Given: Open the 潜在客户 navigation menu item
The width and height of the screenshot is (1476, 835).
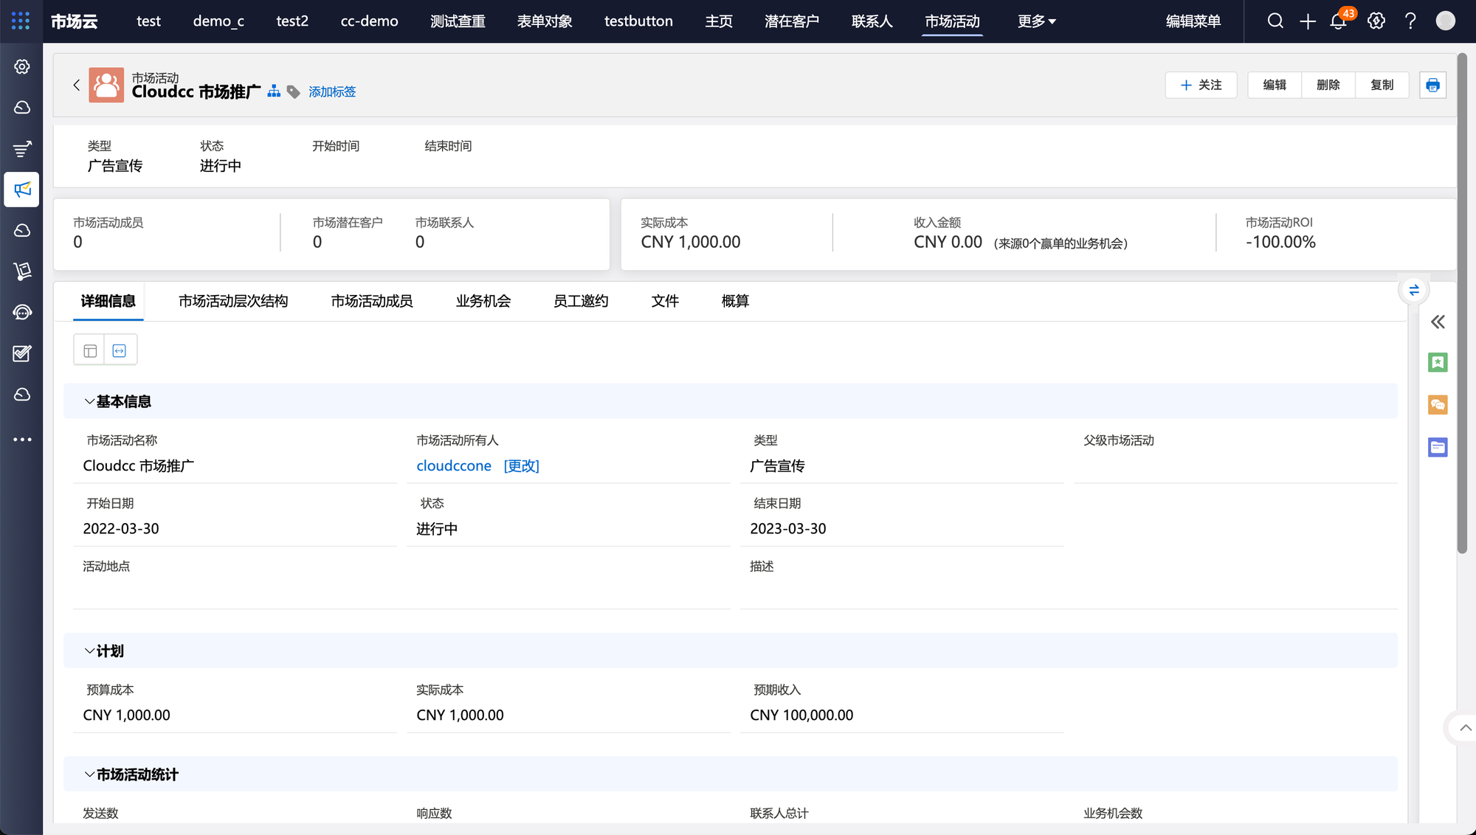Looking at the screenshot, I should click(791, 21).
